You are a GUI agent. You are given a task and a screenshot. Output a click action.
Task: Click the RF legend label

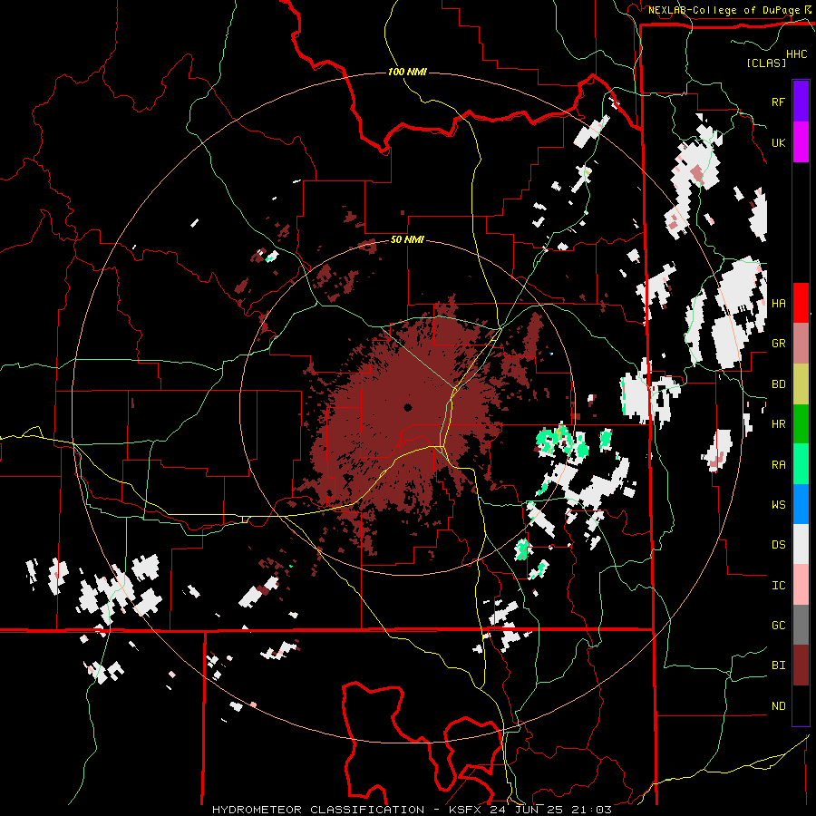tap(778, 102)
